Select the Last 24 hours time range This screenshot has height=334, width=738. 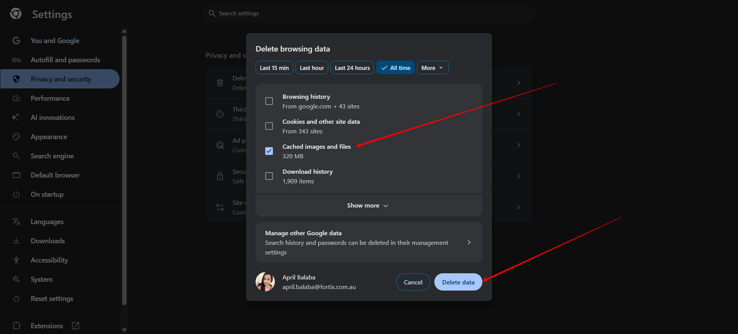pos(352,68)
